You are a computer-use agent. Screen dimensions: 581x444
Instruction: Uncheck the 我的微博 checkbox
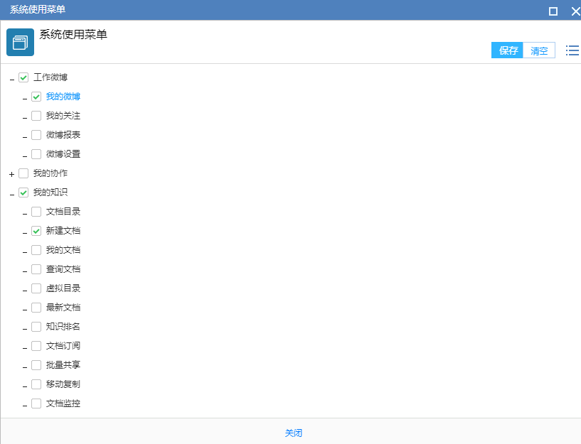36,97
